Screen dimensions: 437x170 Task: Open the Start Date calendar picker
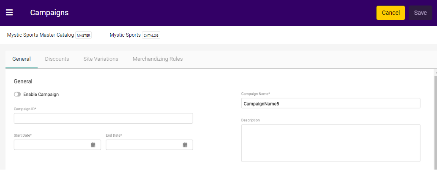click(93, 145)
